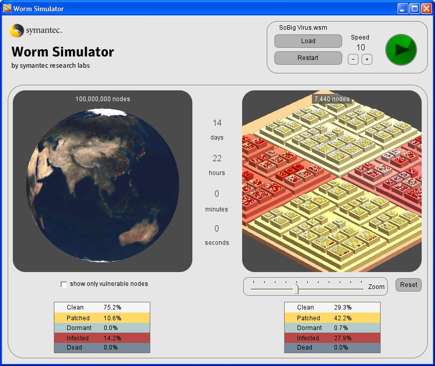Image resolution: width=435 pixels, height=366 pixels.
Task: Maximize the Worm Simulator window
Action: click(414, 9)
